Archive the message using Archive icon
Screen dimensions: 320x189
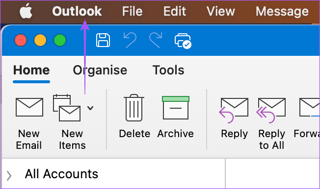176,108
